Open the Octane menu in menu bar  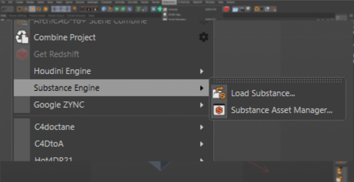[231, 2]
